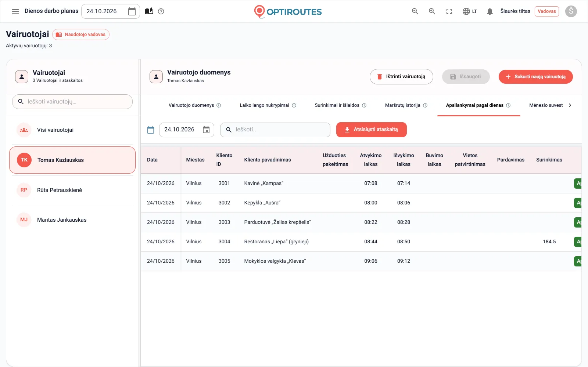Click Surinkimas value 184.5

pyautogui.click(x=549, y=242)
